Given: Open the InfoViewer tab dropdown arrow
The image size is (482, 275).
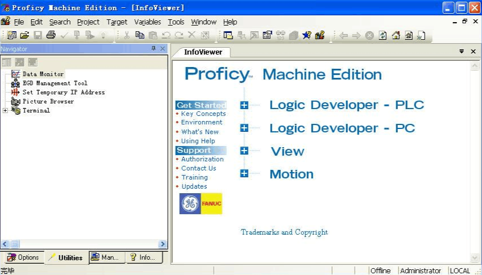Looking at the screenshot, I should click(462, 52).
